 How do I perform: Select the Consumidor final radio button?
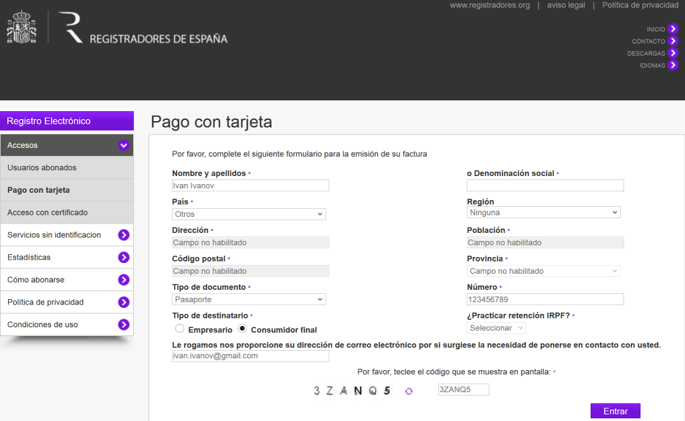[242, 329]
